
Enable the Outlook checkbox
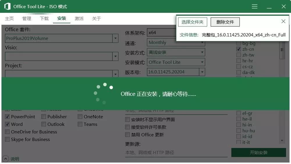[x=44, y=124]
